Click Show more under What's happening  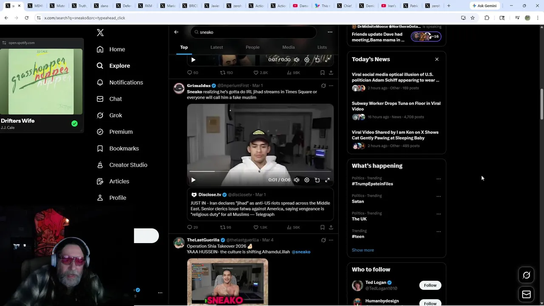tap(363, 250)
